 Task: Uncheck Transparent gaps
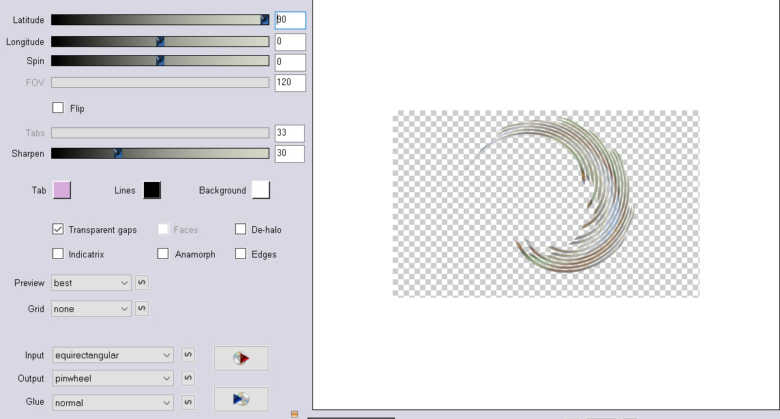click(58, 230)
